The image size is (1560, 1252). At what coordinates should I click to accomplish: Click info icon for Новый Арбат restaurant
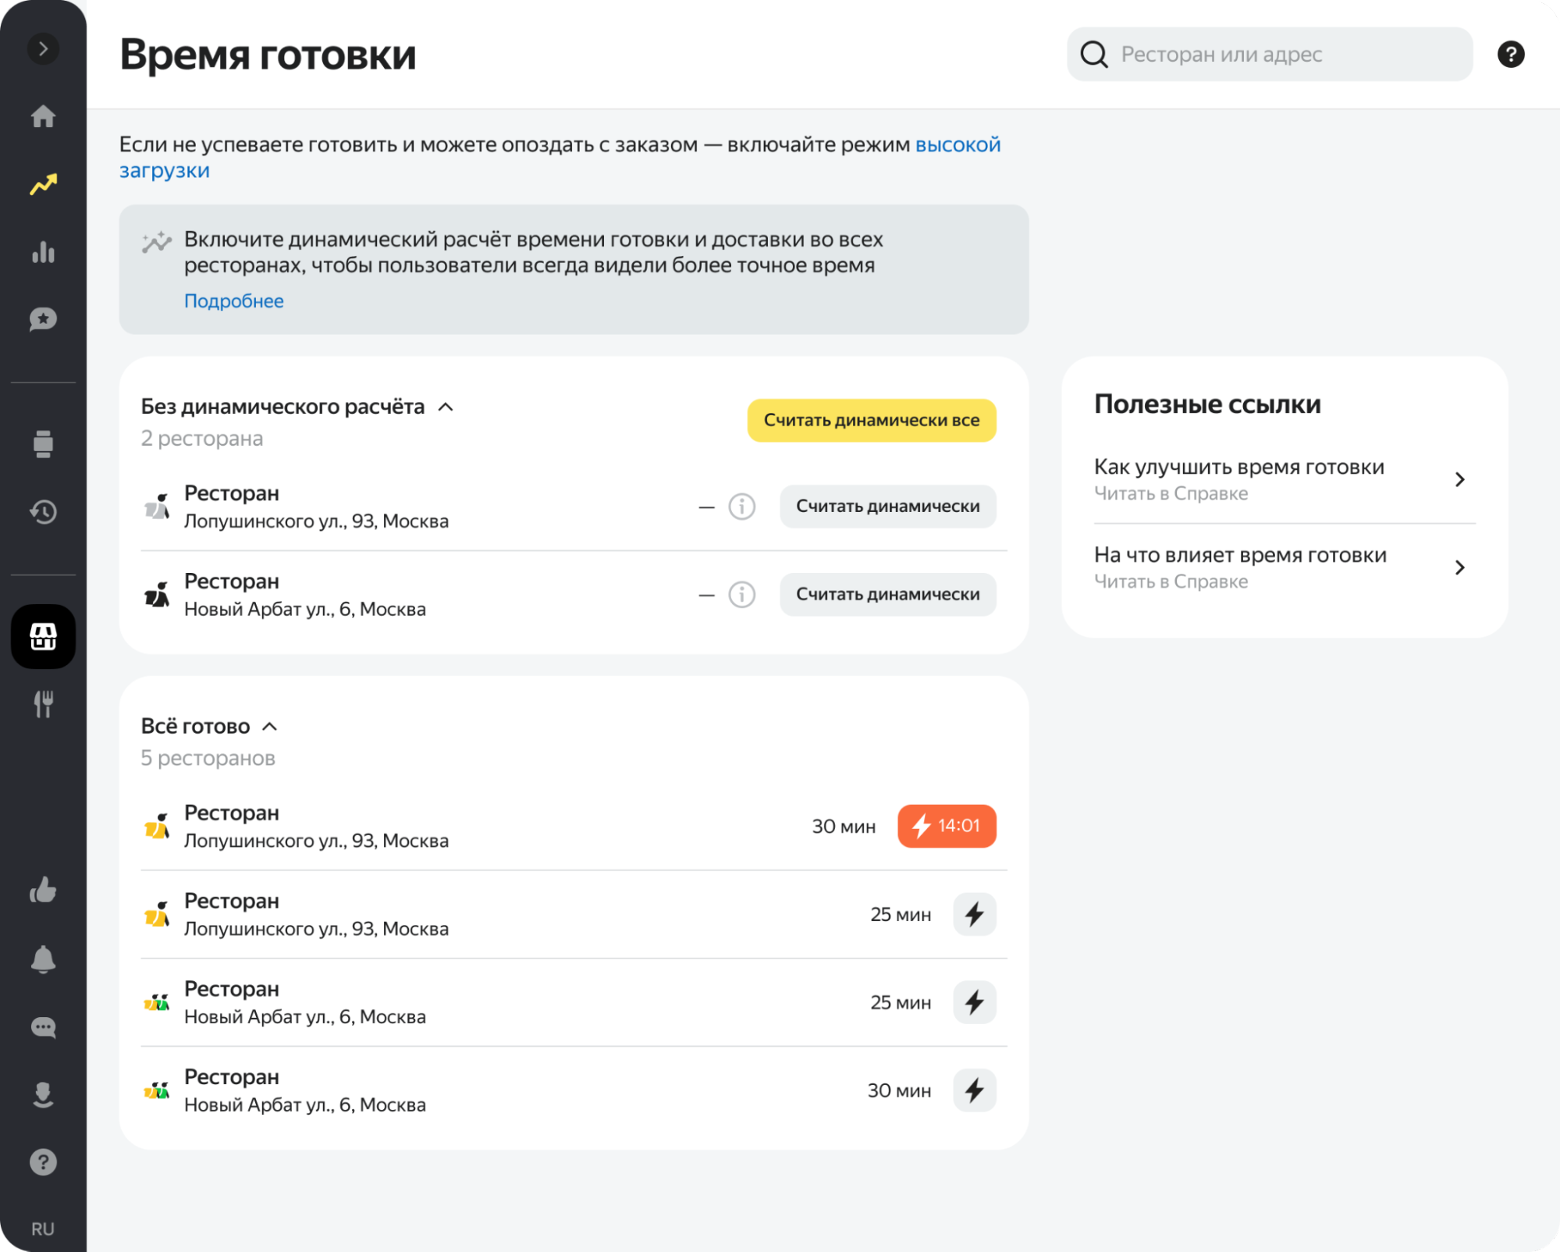[x=741, y=595]
